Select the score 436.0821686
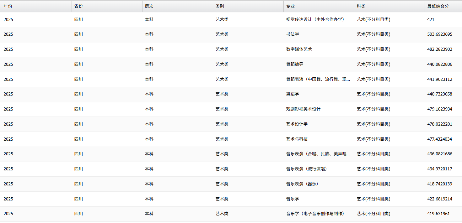Image resolution: width=462 pixels, height=223 pixels. click(440, 154)
